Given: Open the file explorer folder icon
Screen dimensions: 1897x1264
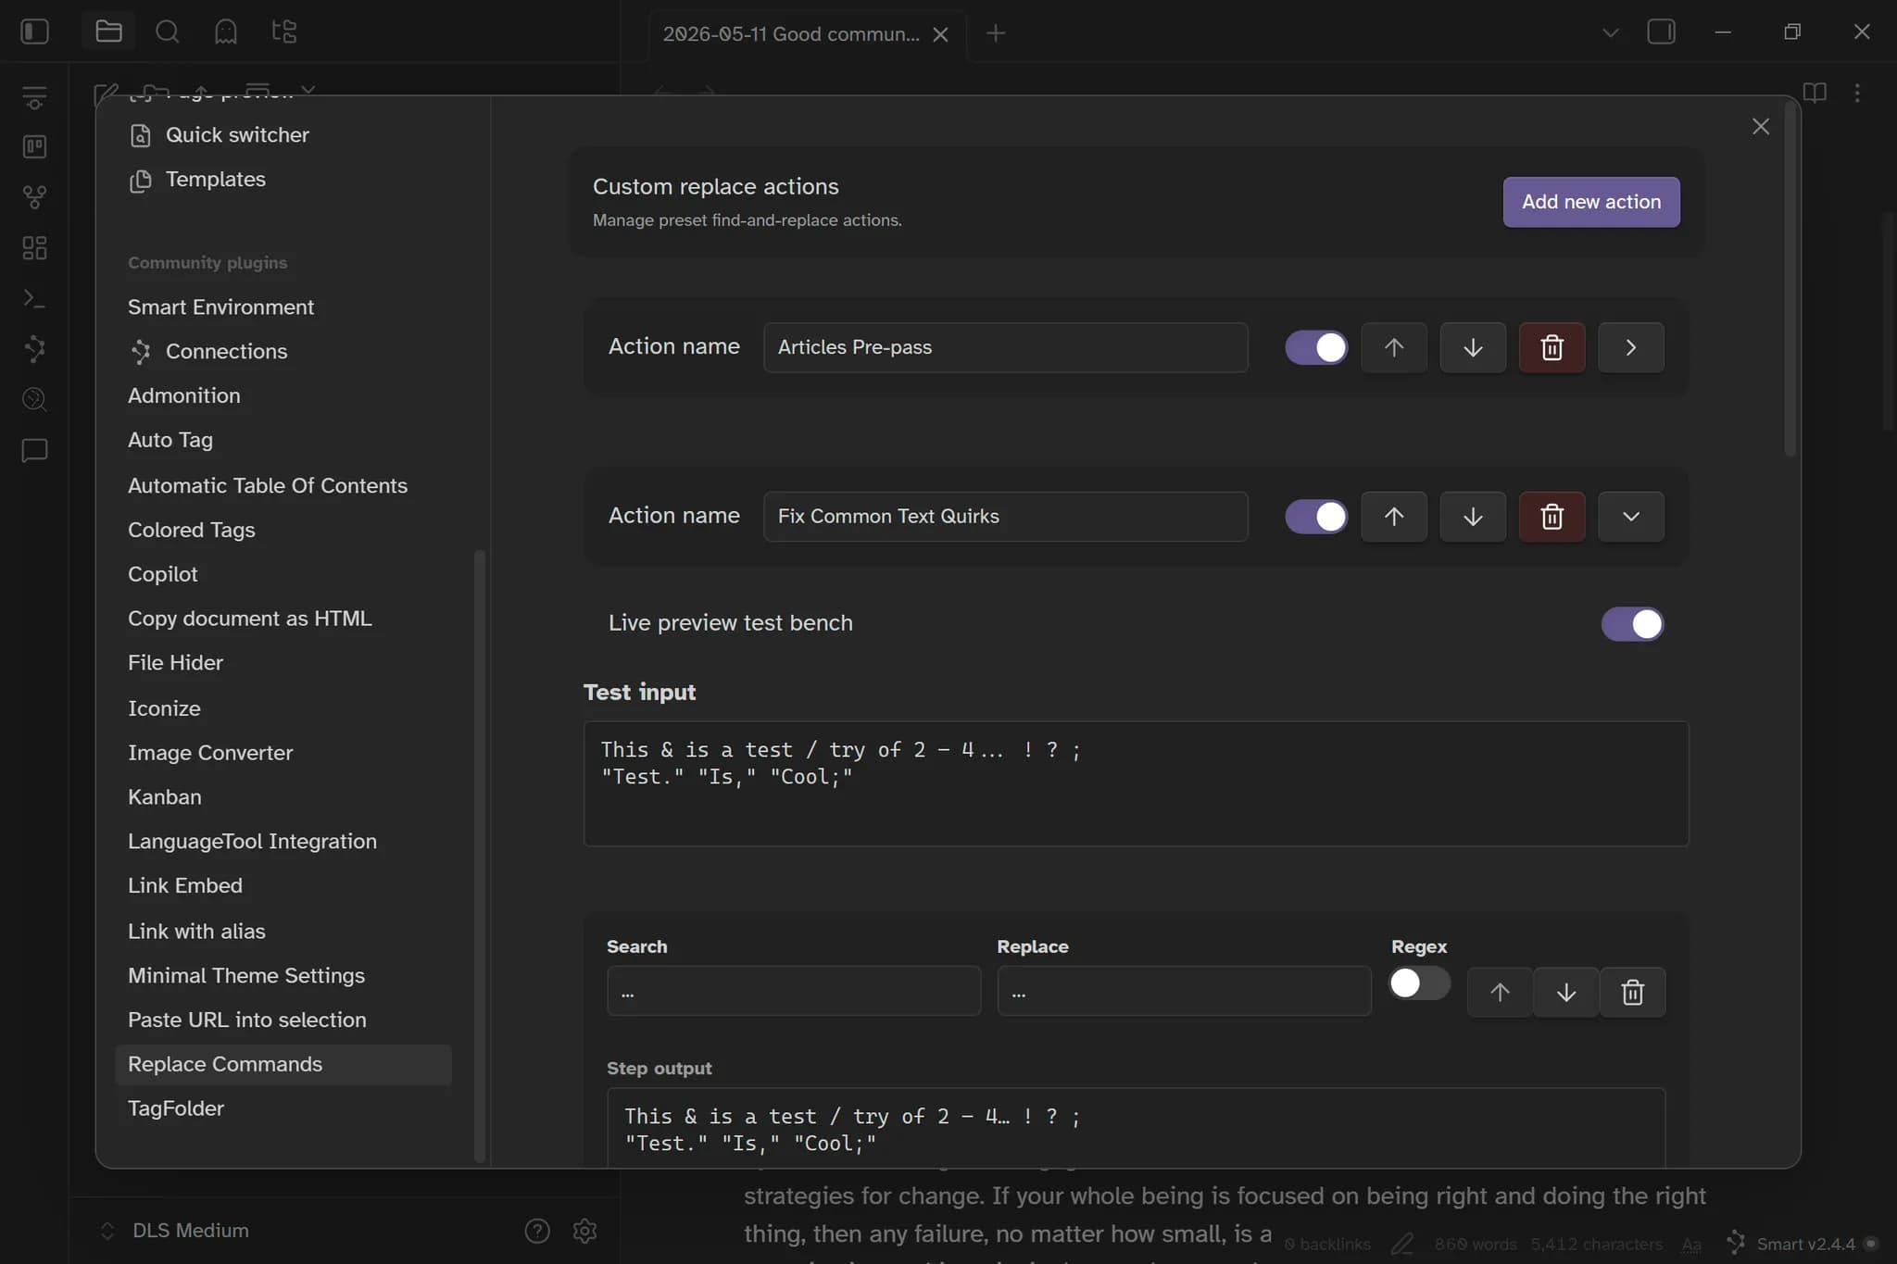Looking at the screenshot, I should (108, 31).
